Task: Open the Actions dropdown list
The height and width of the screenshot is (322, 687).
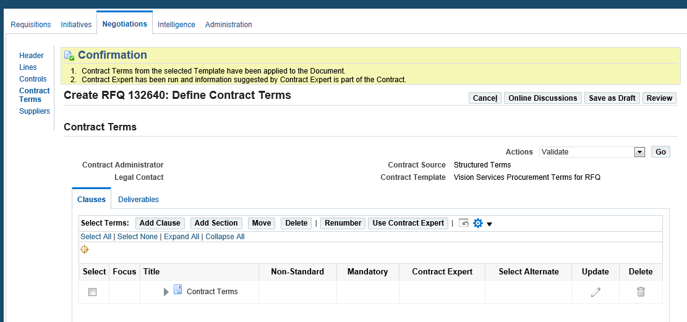Action: click(639, 152)
